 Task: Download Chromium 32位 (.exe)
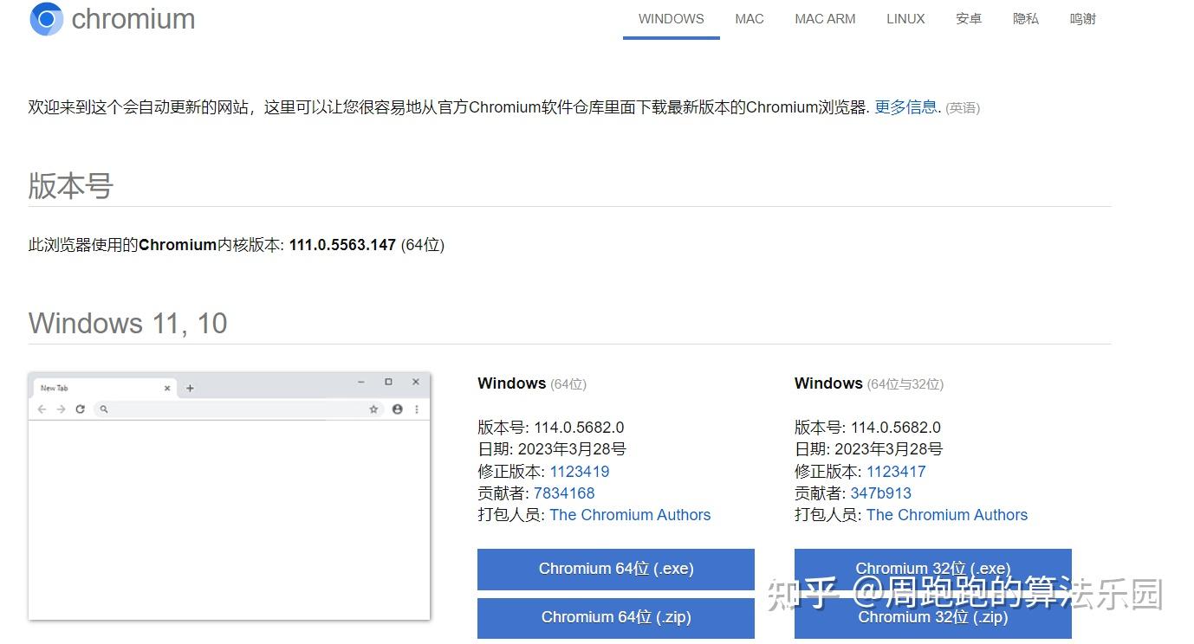tap(933, 569)
